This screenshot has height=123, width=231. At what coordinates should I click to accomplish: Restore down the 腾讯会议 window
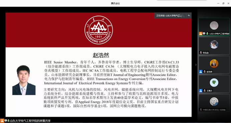click(x=223, y=3)
